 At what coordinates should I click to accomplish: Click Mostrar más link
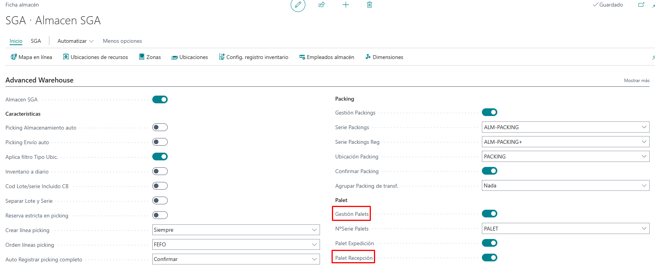(x=636, y=81)
